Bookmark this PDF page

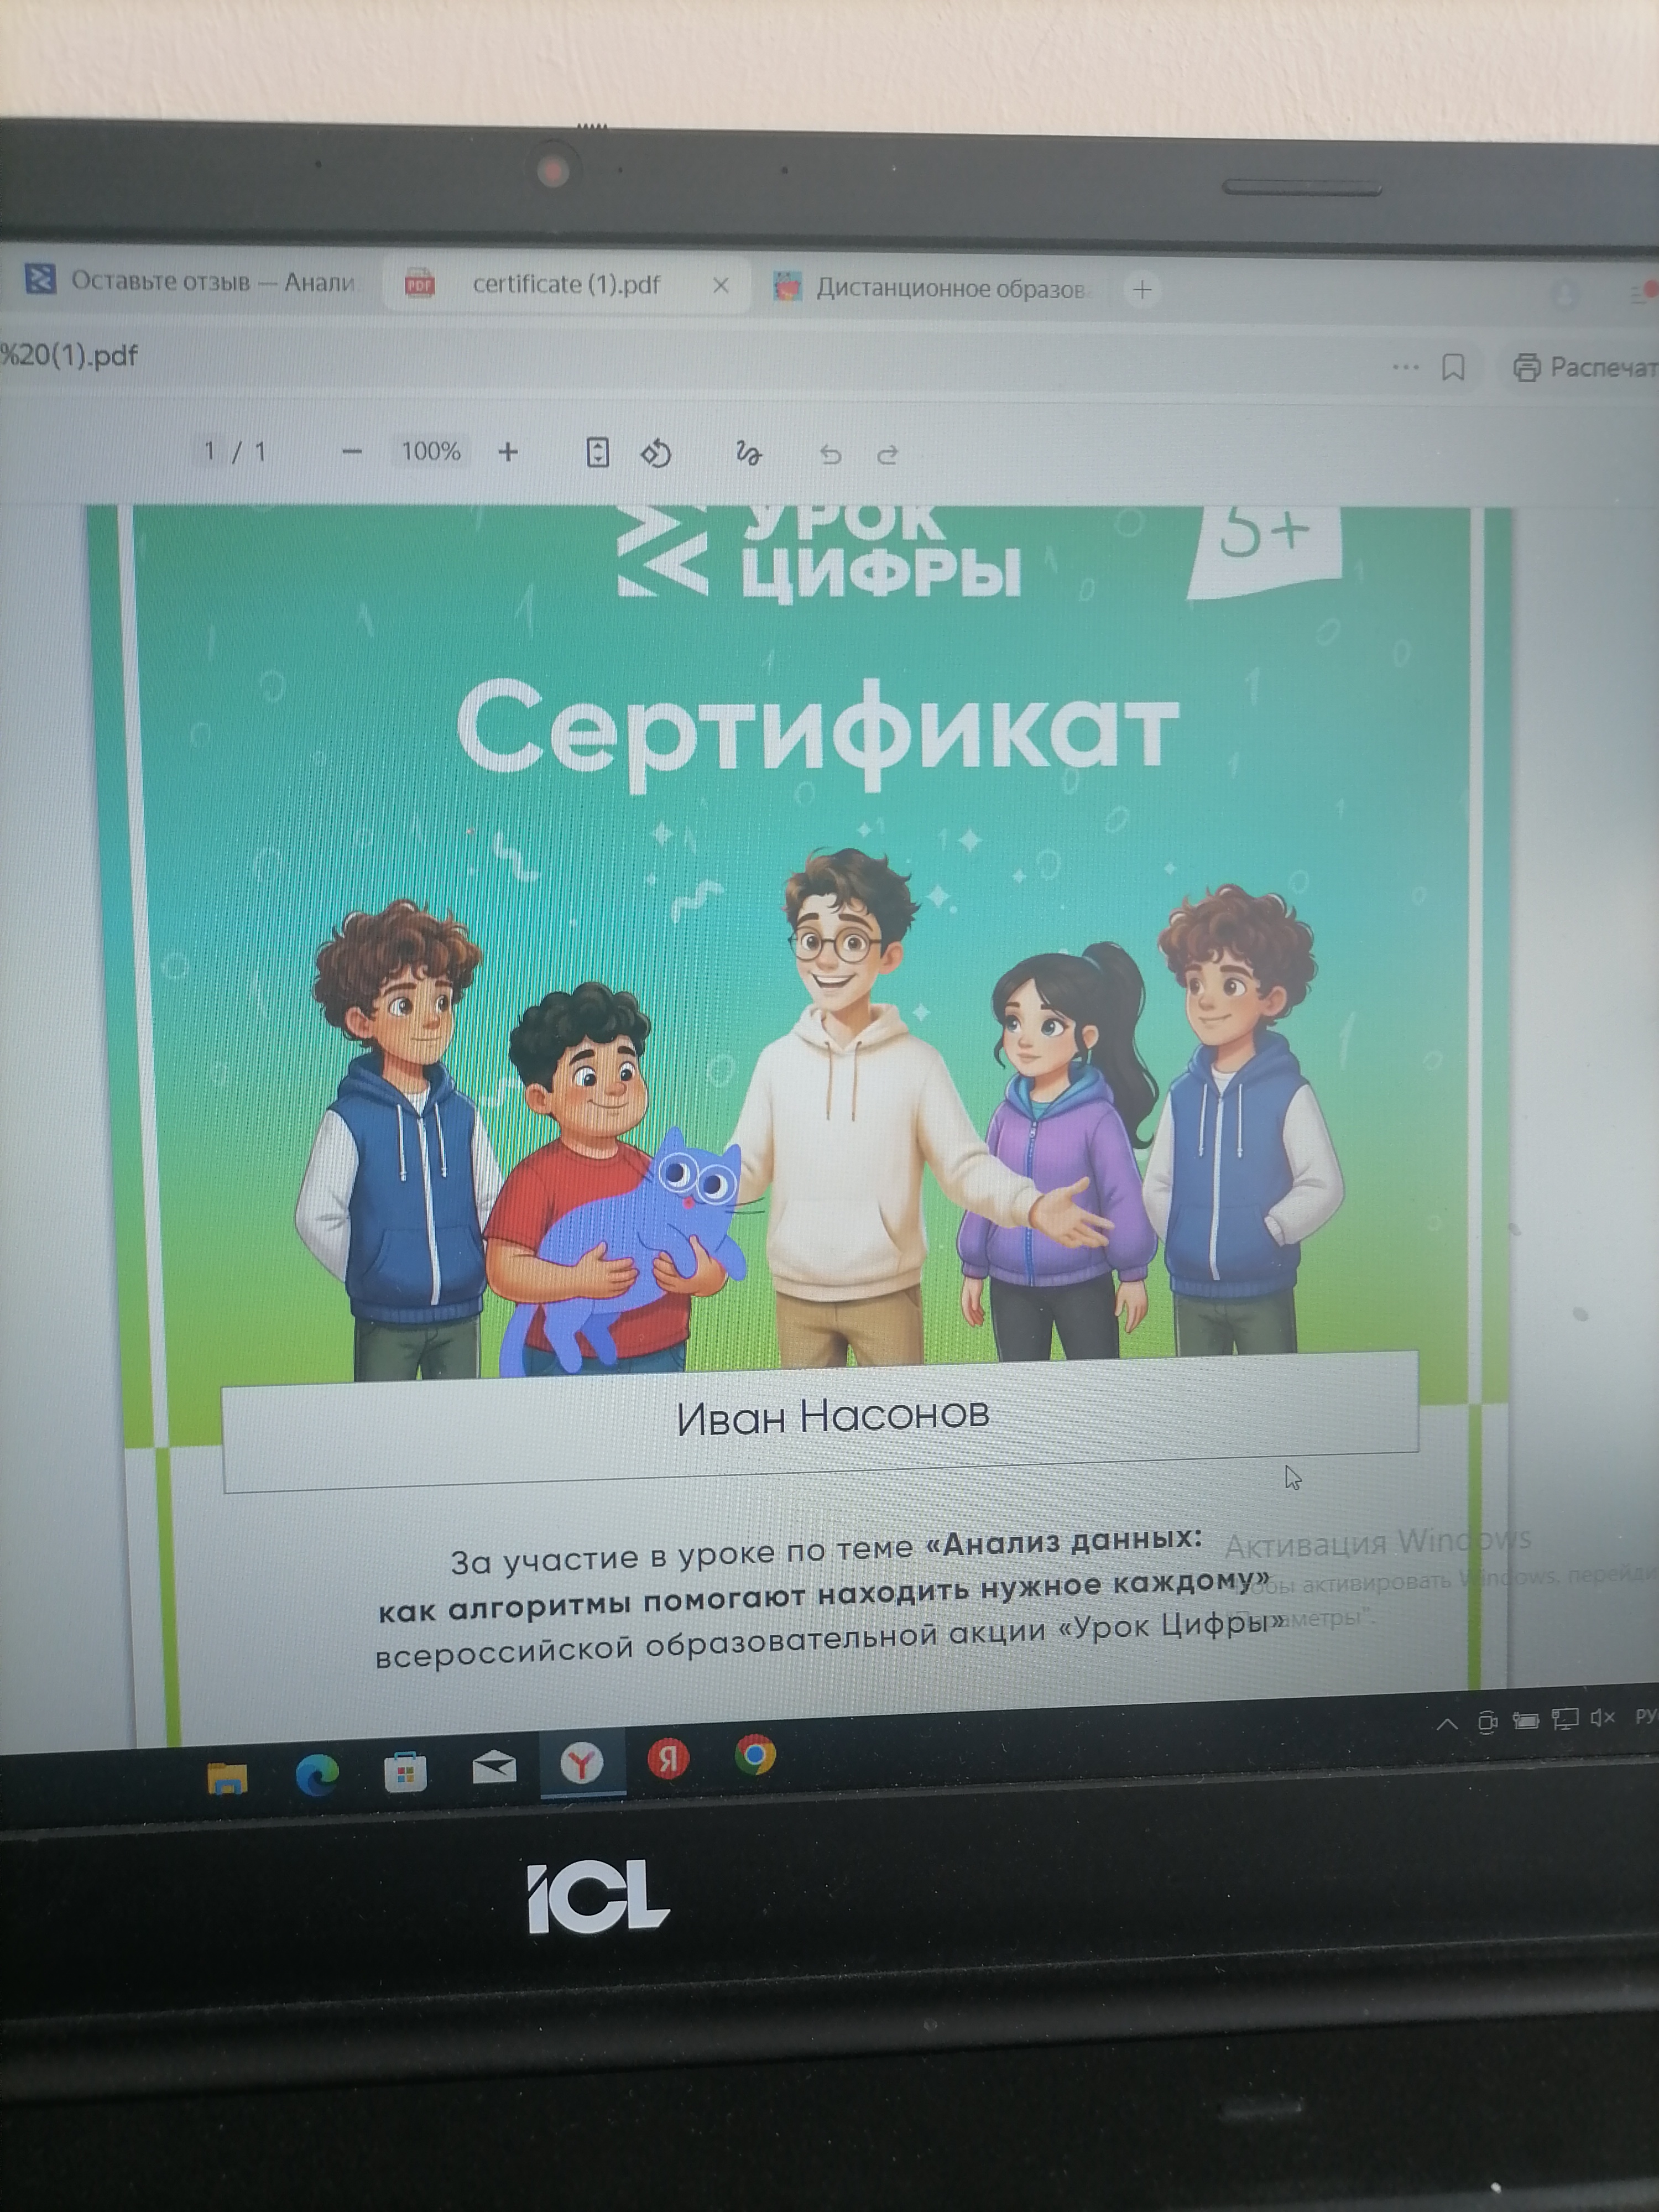[x=1453, y=368]
